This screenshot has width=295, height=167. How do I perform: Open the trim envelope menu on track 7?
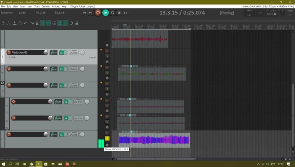click(73, 69)
